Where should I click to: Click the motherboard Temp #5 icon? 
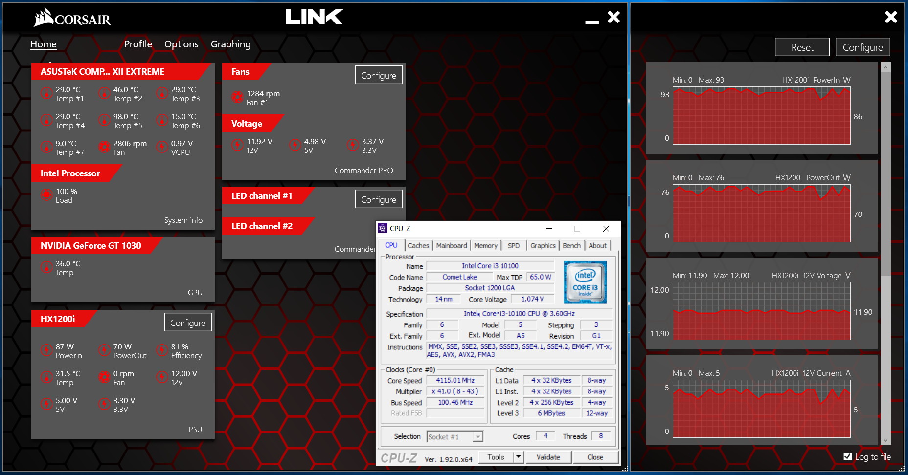pyautogui.click(x=104, y=120)
